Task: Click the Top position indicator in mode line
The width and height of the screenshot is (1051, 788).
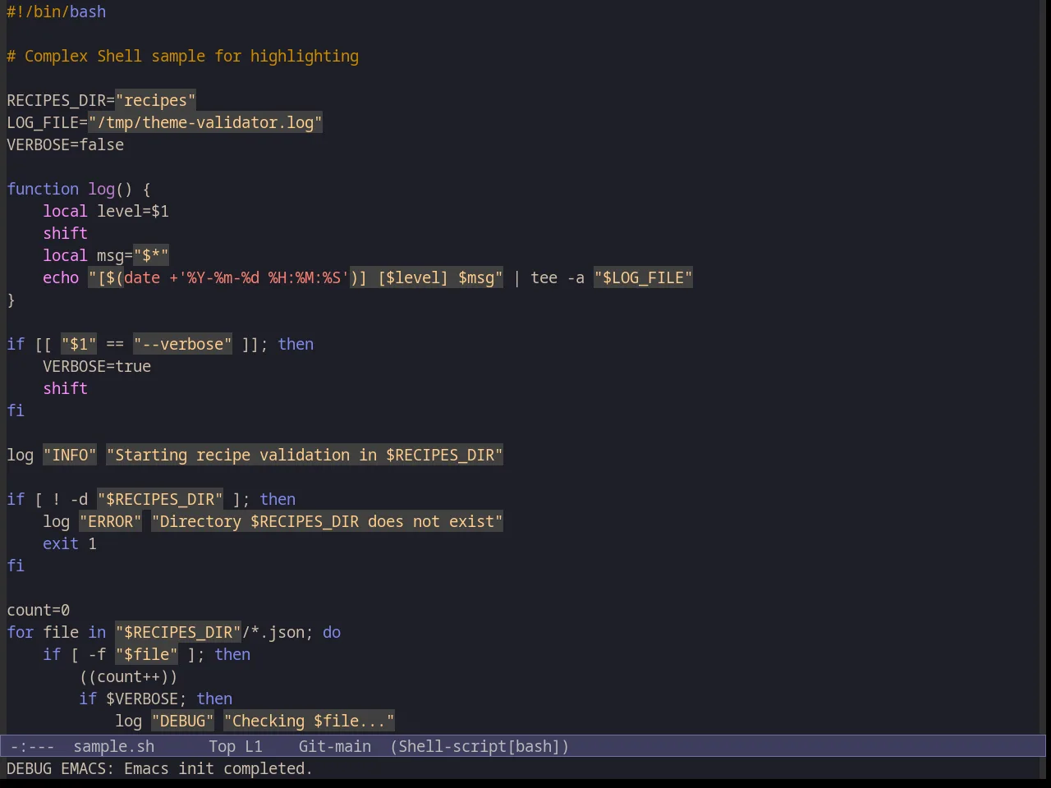Action: point(222,746)
